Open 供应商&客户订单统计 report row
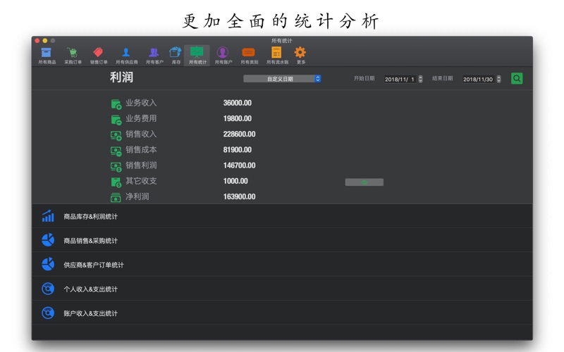 coord(282,265)
